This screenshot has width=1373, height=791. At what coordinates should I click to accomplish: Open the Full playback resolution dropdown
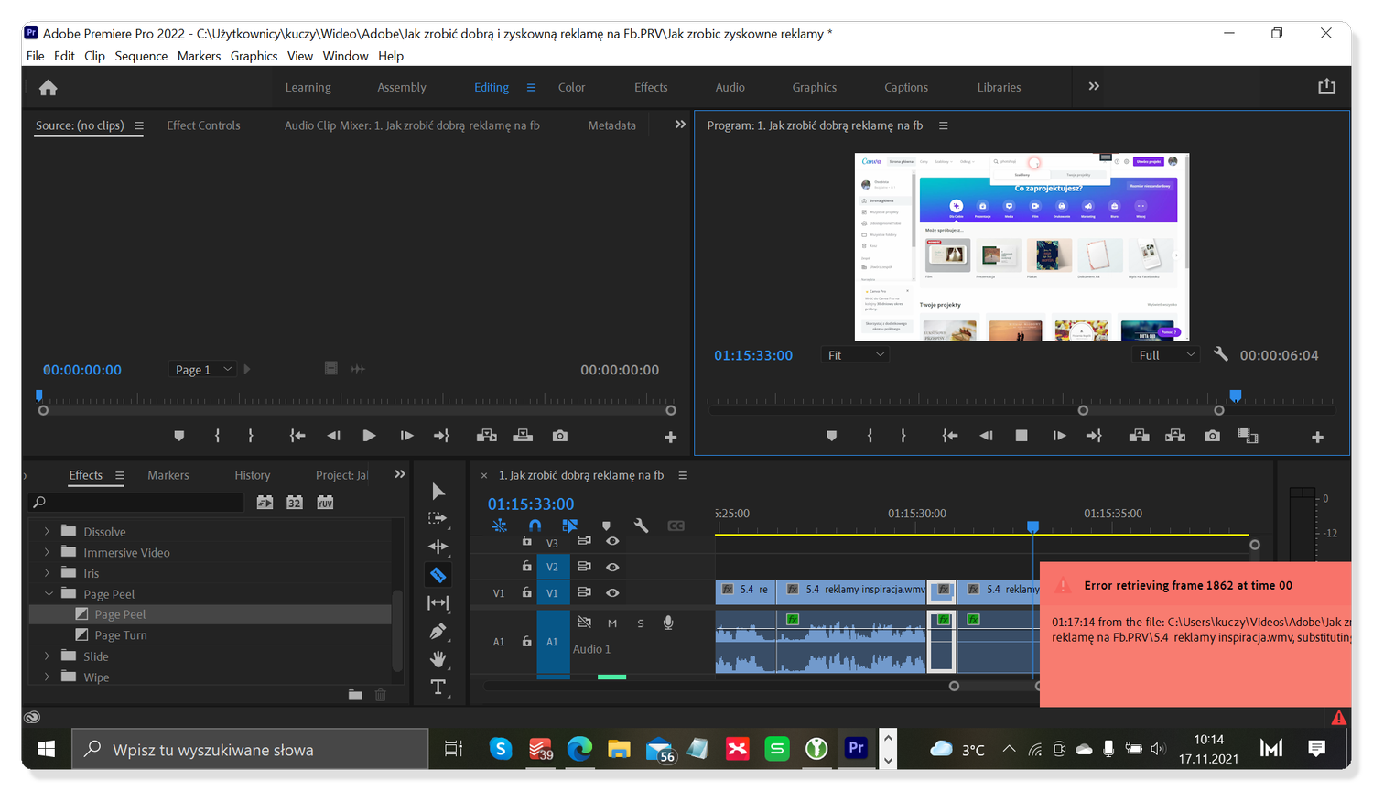[1164, 354]
